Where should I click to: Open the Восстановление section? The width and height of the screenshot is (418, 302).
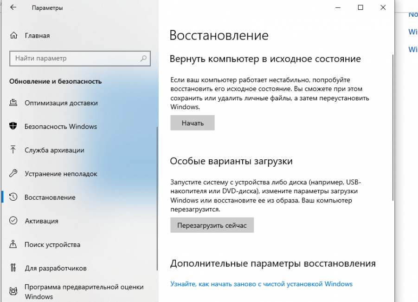coord(50,197)
